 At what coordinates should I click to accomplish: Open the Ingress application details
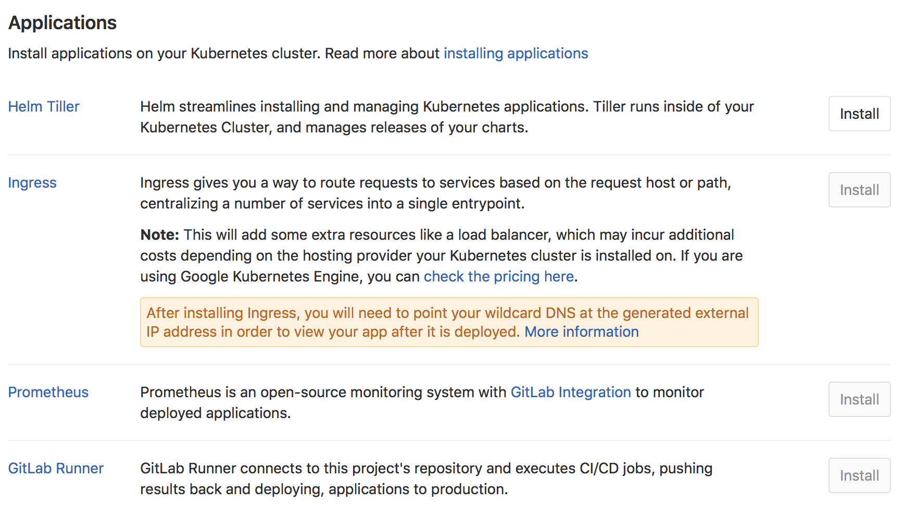[x=32, y=182]
